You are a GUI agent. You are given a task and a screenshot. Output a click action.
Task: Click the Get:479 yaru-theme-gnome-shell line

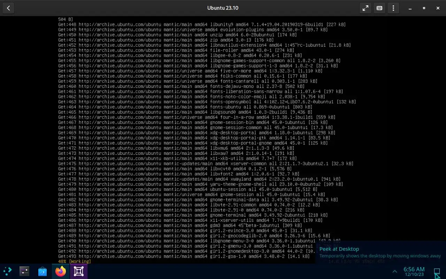[201, 184]
